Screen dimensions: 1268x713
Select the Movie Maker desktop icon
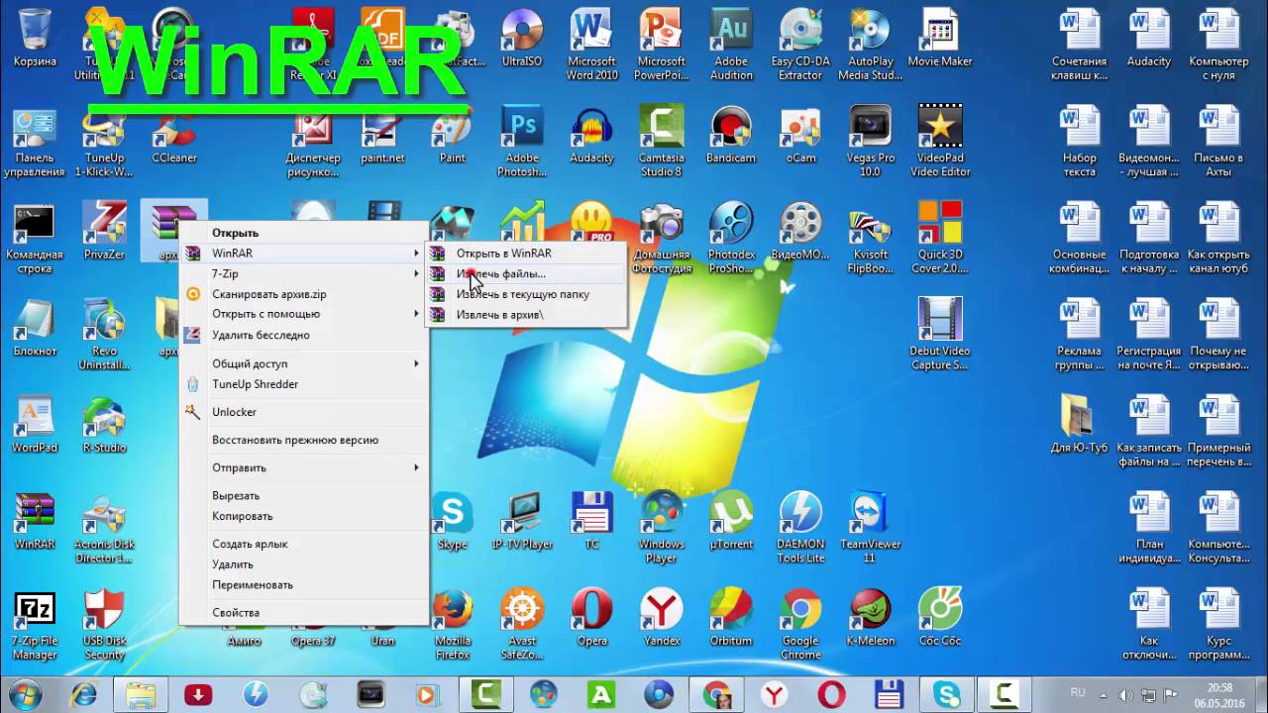coord(939,40)
